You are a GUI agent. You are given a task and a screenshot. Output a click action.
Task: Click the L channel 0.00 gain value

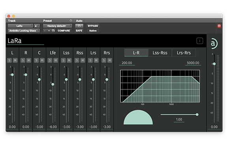click(12, 127)
